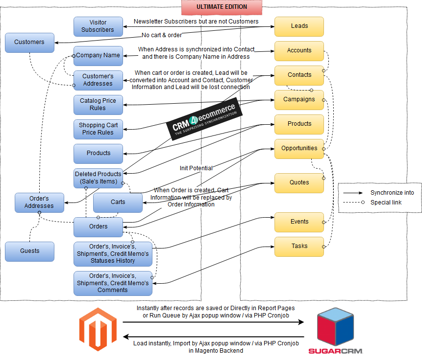Click 'Load instantly, Import by Ajax popup' text
The height and width of the screenshot is (361, 422).
coord(216,347)
